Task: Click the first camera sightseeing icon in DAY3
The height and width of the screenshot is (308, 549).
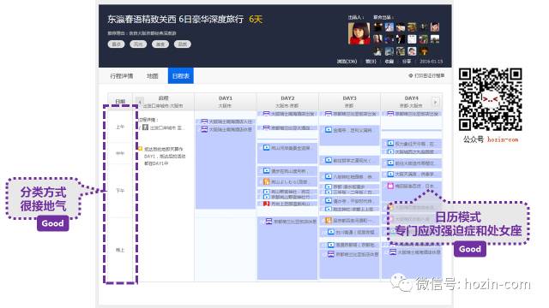Action: [x=329, y=130]
